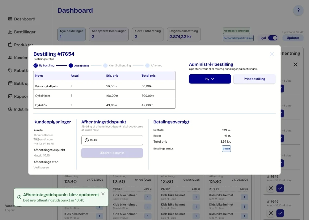Open Bestillinger from the sidebar
This screenshot has height=220, width=309.
pyautogui.click(x=22, y=32)
